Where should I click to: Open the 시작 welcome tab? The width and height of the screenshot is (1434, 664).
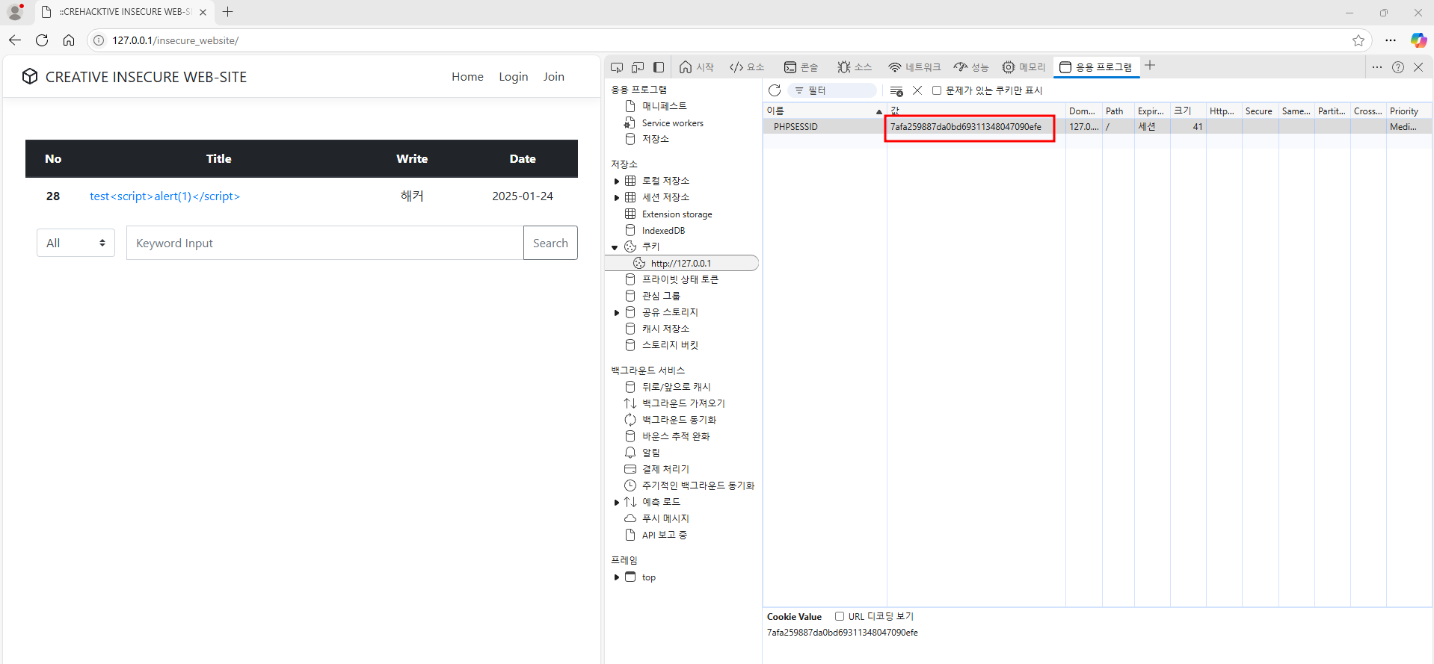697,67
